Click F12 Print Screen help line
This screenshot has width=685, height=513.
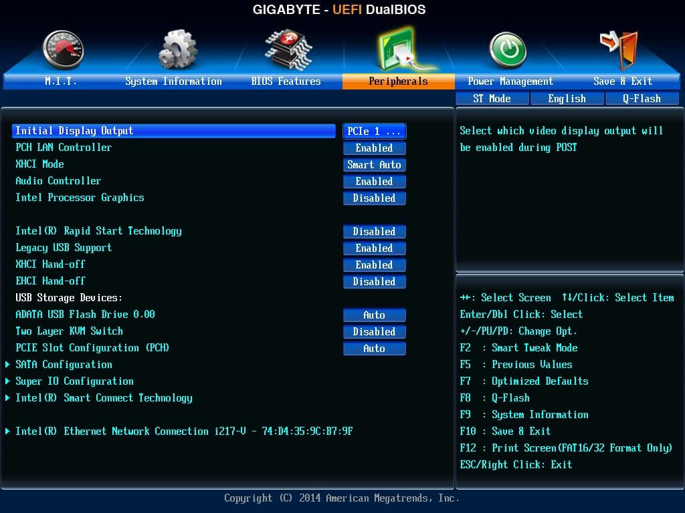click(566, 448)
